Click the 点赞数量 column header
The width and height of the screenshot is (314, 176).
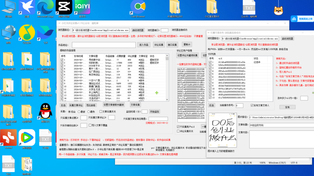pyautogui.click(x=121, y=56)
